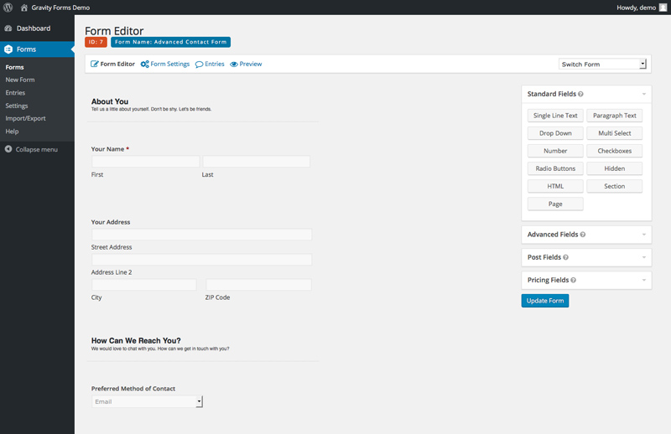Select the How Can We Reach You? section
Image resolution: width=671 pixels, height=434 pixels.
[136, 341]
